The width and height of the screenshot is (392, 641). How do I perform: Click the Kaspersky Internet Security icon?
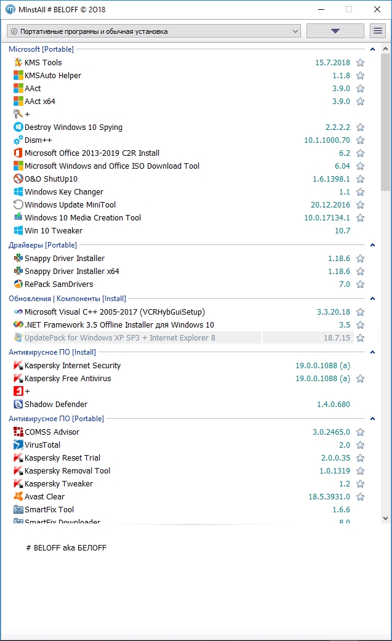tap(18, 366)
